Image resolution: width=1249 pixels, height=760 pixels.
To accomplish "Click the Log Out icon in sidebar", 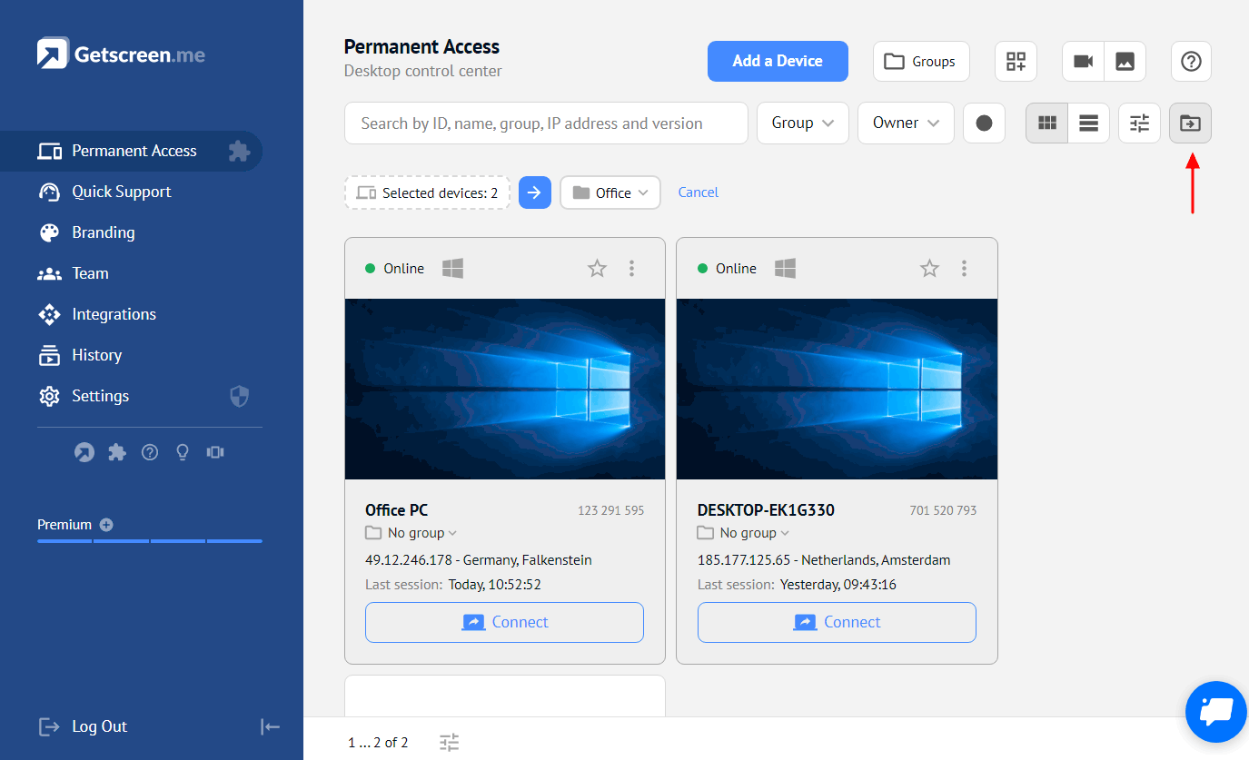I will [49, 726].
